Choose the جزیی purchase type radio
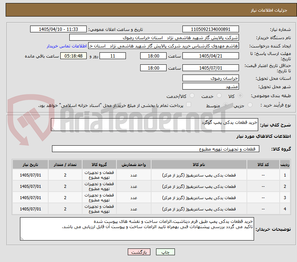This screenshot has width=297, height=262. pos(250,105)
